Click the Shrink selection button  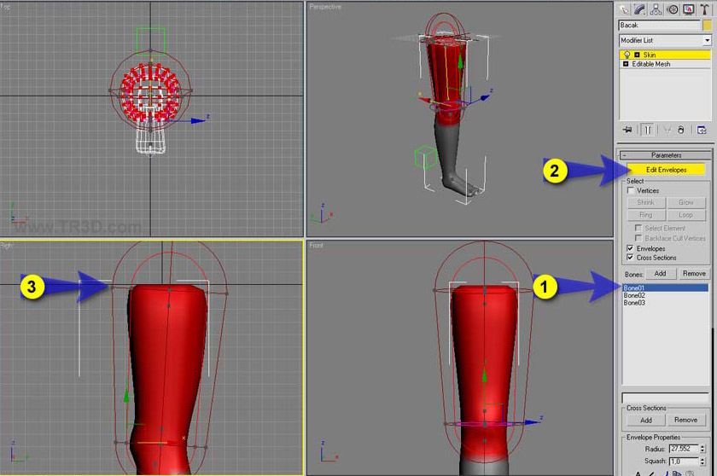point(645,202)
